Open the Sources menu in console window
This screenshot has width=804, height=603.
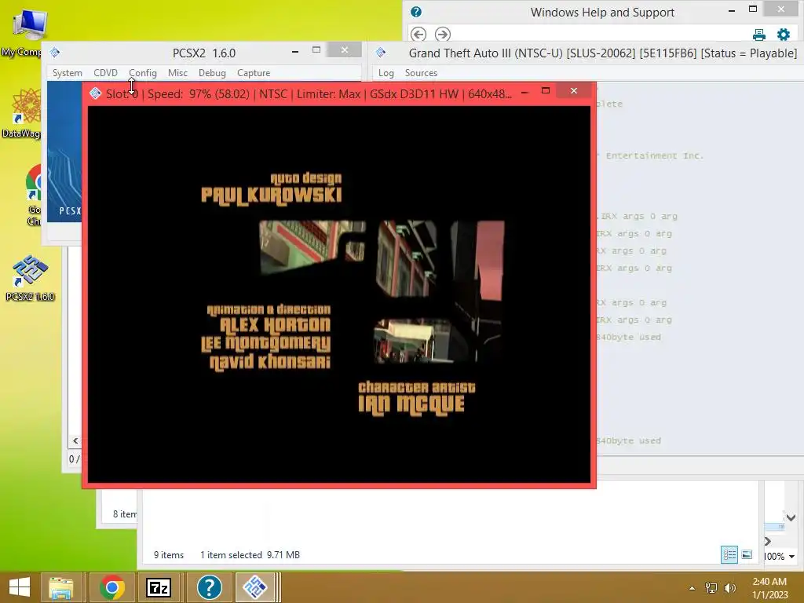click(x=421, y=73)
